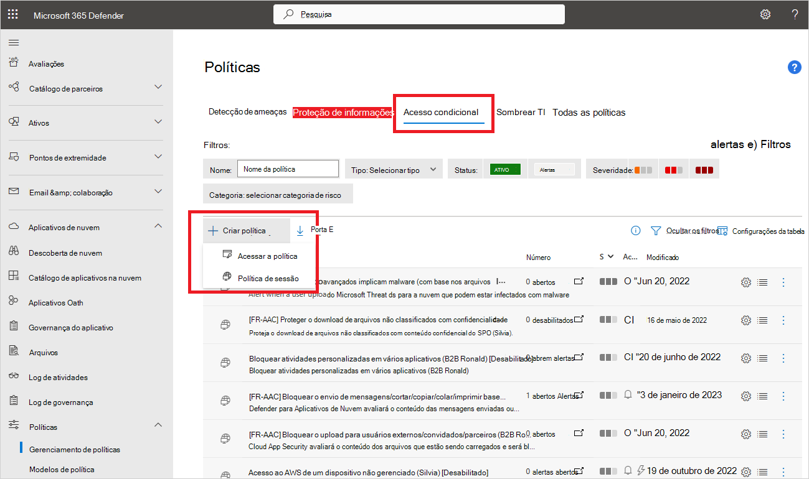Open settings gear for Bloquear o envio policy
The height and width of the screenshot is (479, 809).
(x=745, y=396)
